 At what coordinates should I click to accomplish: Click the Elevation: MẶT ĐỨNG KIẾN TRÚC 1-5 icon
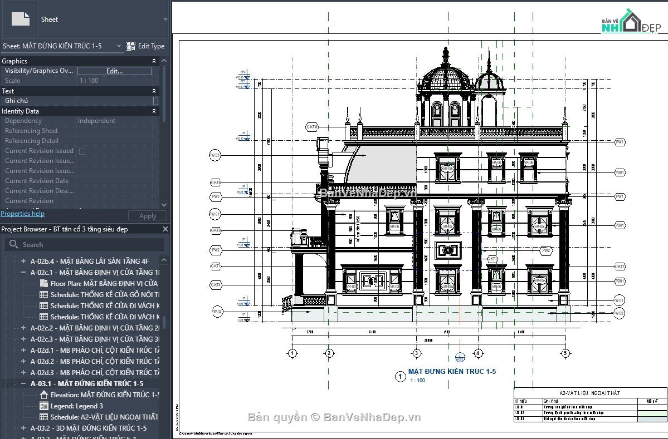43,394
